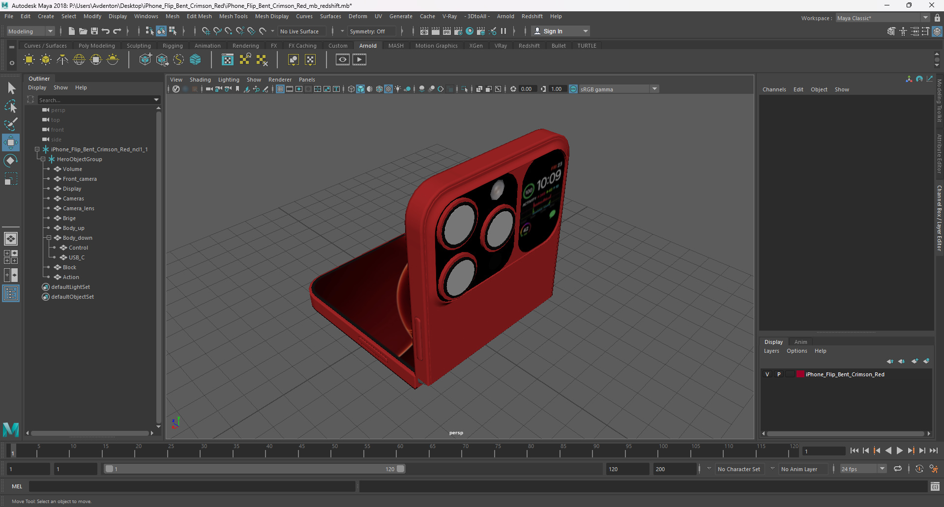Viewport: 944px width, 507px height.
Task: Create new layer icon in Layer Editor
Action: (x=914, y=361)
